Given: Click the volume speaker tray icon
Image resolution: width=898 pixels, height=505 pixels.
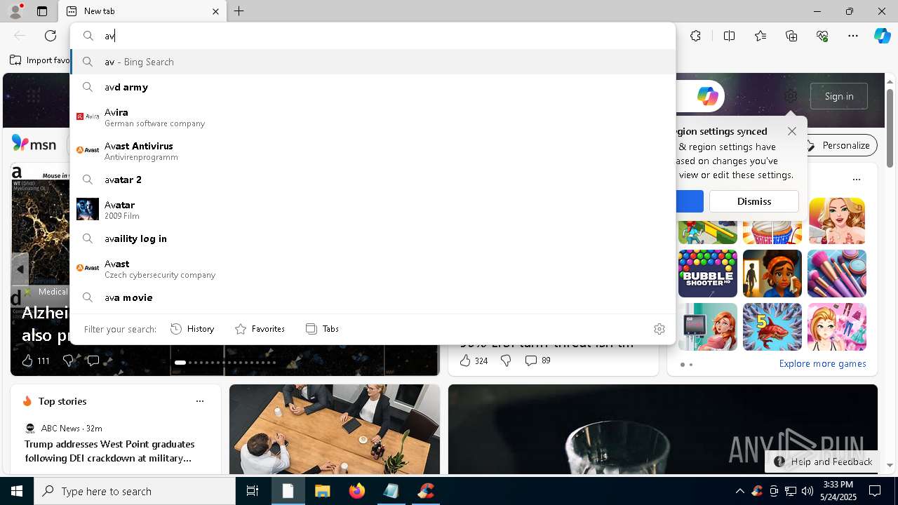Looking at the screenshot, I should [x=807, y=491].
